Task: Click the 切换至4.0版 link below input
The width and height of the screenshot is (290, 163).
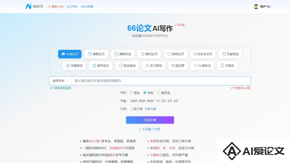Action: 240,88
